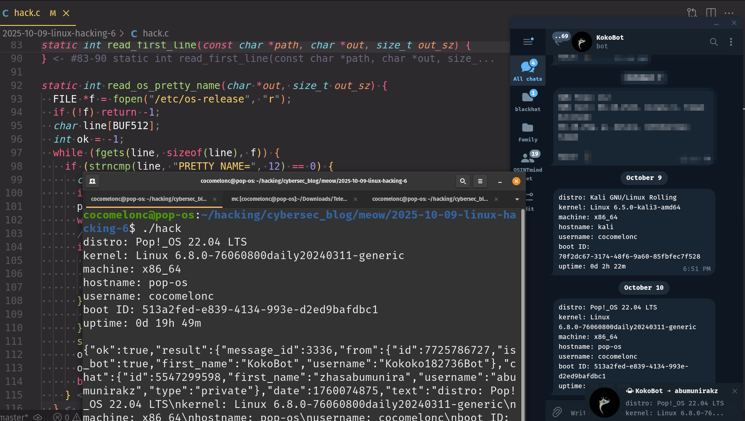Screen dimensions: 745x421
Task: Open the terminal hamburger menu
Action: [x=480, y=181]
